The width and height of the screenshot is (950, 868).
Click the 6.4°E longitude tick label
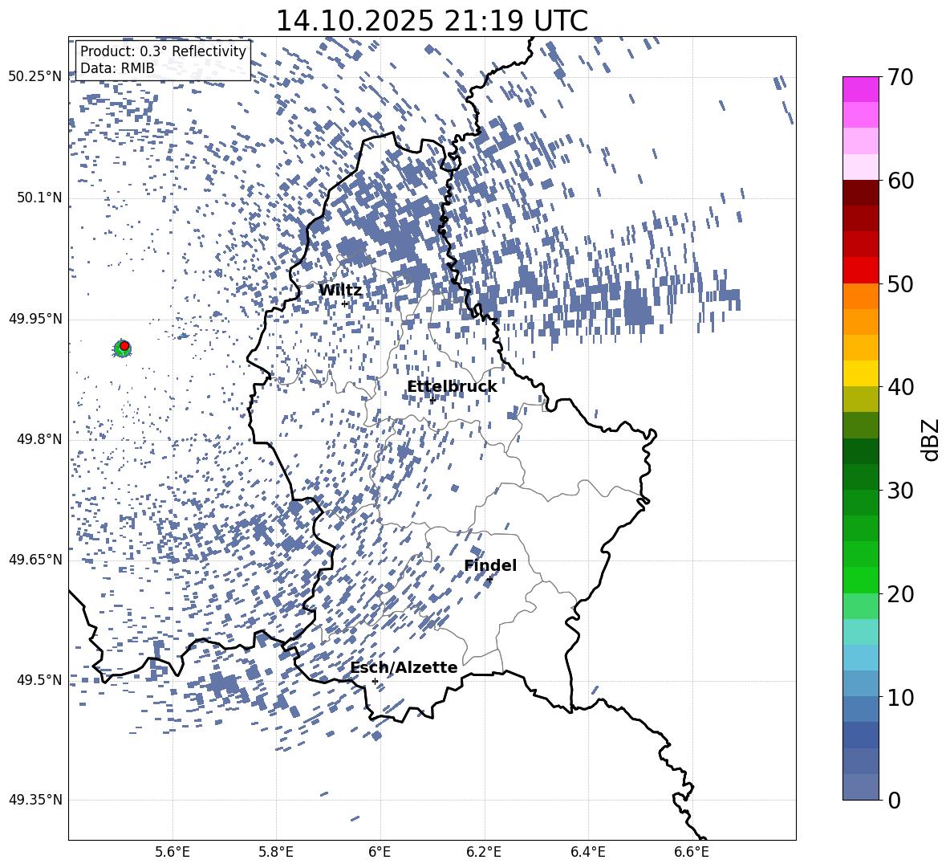[x=587, y=852]
